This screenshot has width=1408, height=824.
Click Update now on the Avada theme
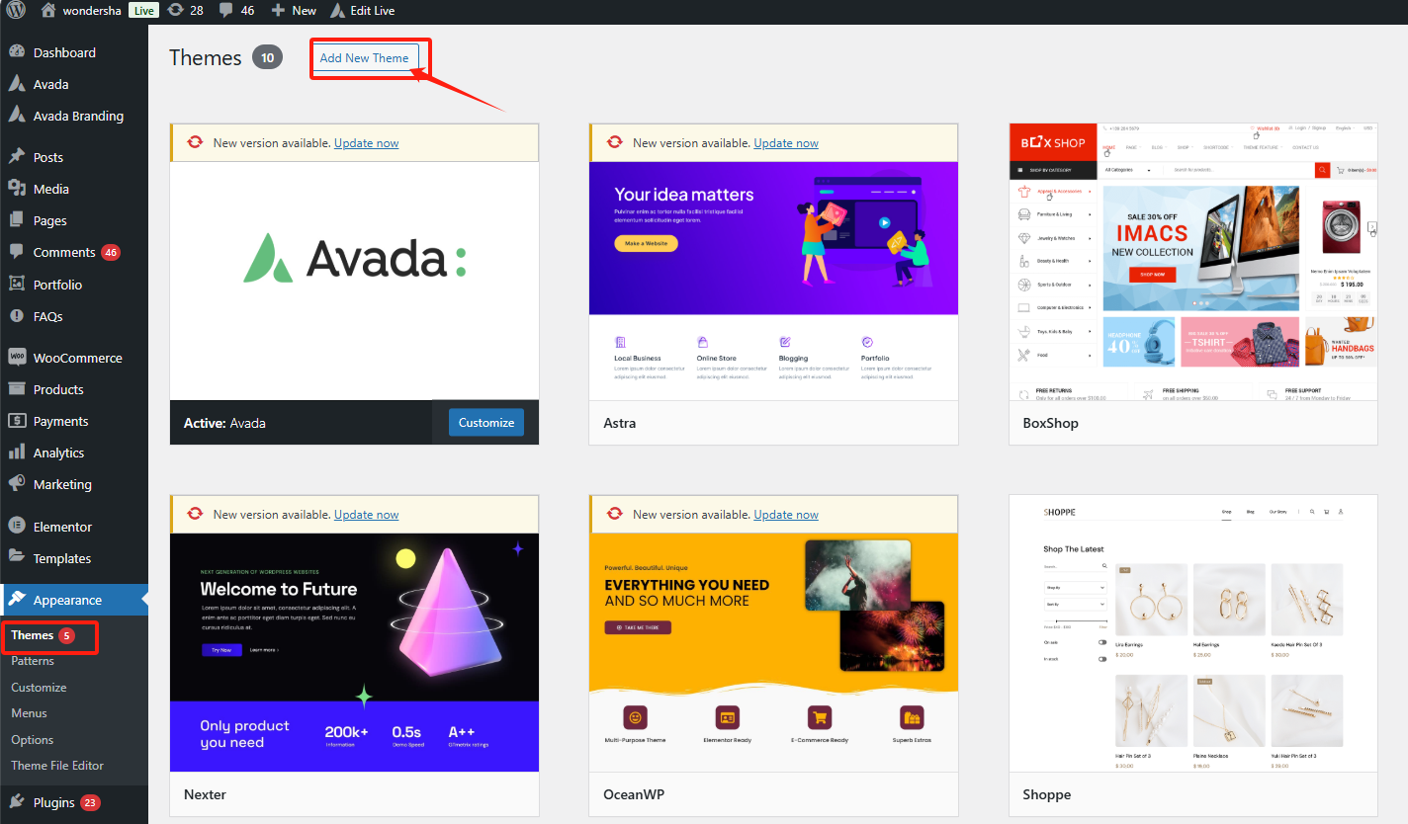click(x=367, y=143)
